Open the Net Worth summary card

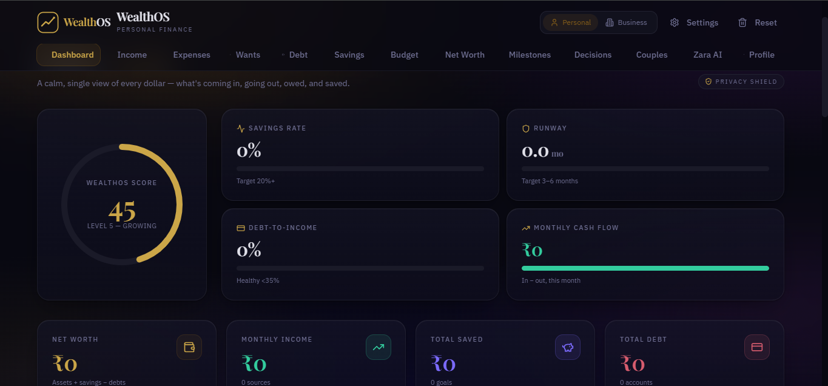(x=127, y=353)
